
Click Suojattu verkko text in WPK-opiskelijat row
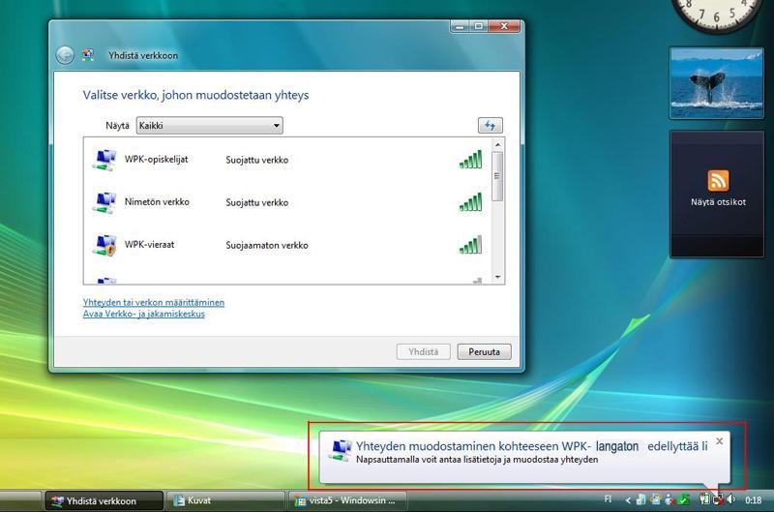pos(257,160)
